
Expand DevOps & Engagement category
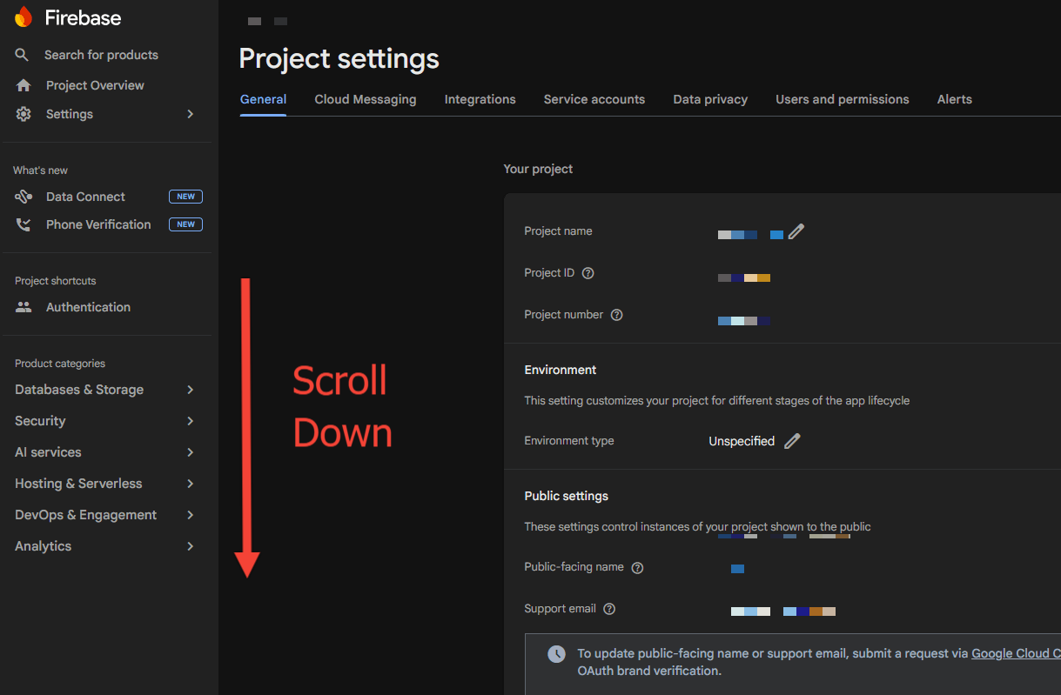[x=190, y=515]
